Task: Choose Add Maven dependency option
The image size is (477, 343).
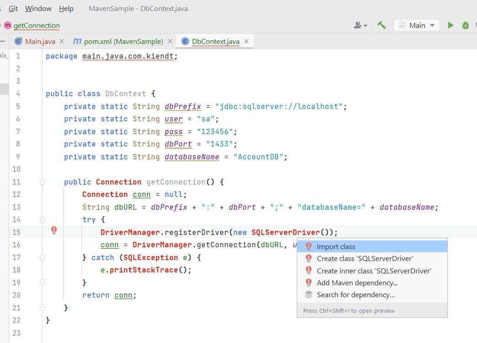Action: [357, 283]
